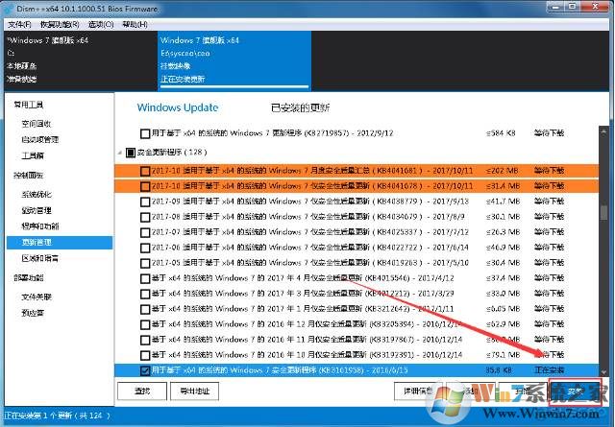Collapse the 安全更新程序 (128) group triangle
This screenshot has height=427, width=615.
tap(120, 152)
